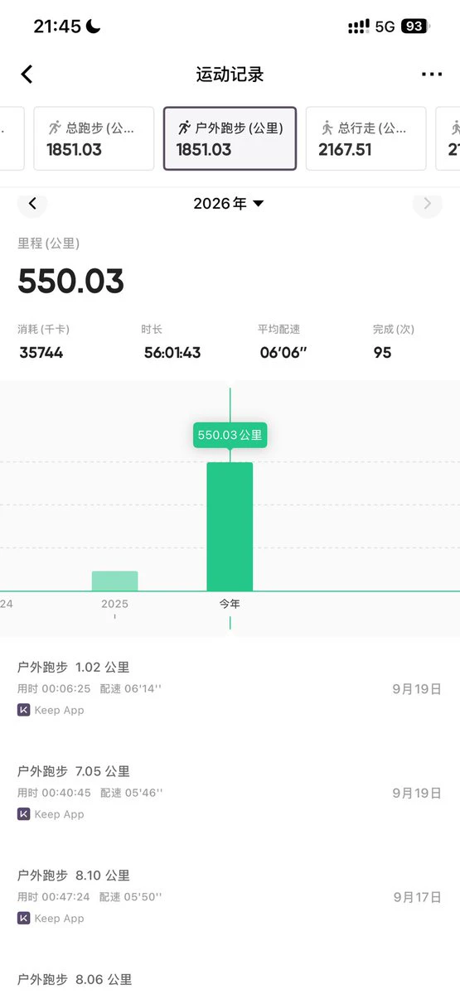Tap the 550.03 公里 chart tooltip
The width and height of the screenshot is (460, 994).
[x=230, y=434]
